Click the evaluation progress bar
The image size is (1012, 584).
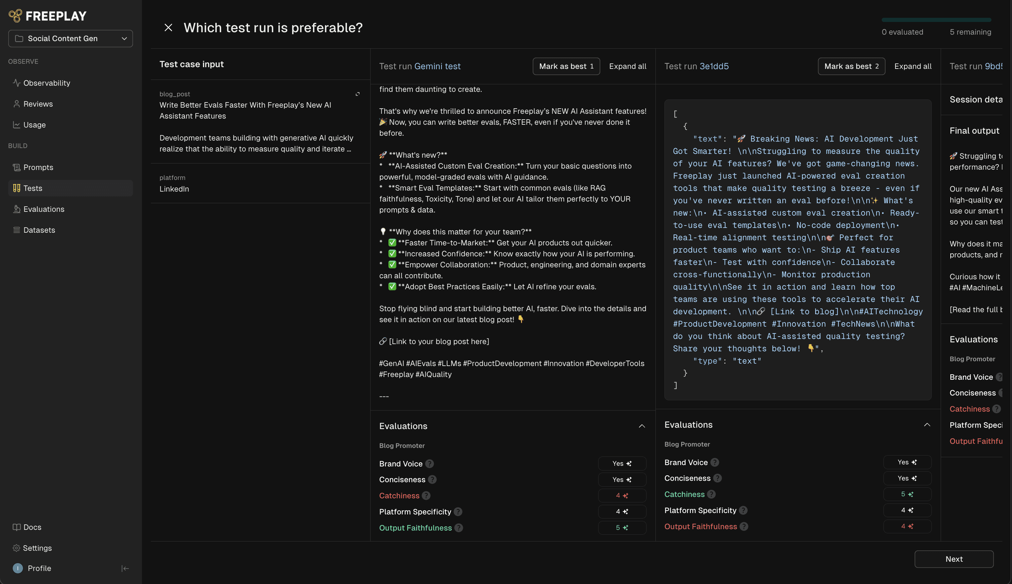(936, 20)
